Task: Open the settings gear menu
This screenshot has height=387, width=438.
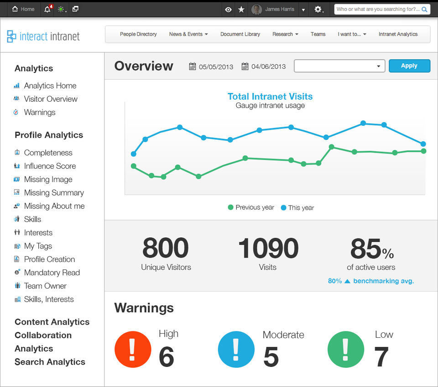Action: point(318,9)
